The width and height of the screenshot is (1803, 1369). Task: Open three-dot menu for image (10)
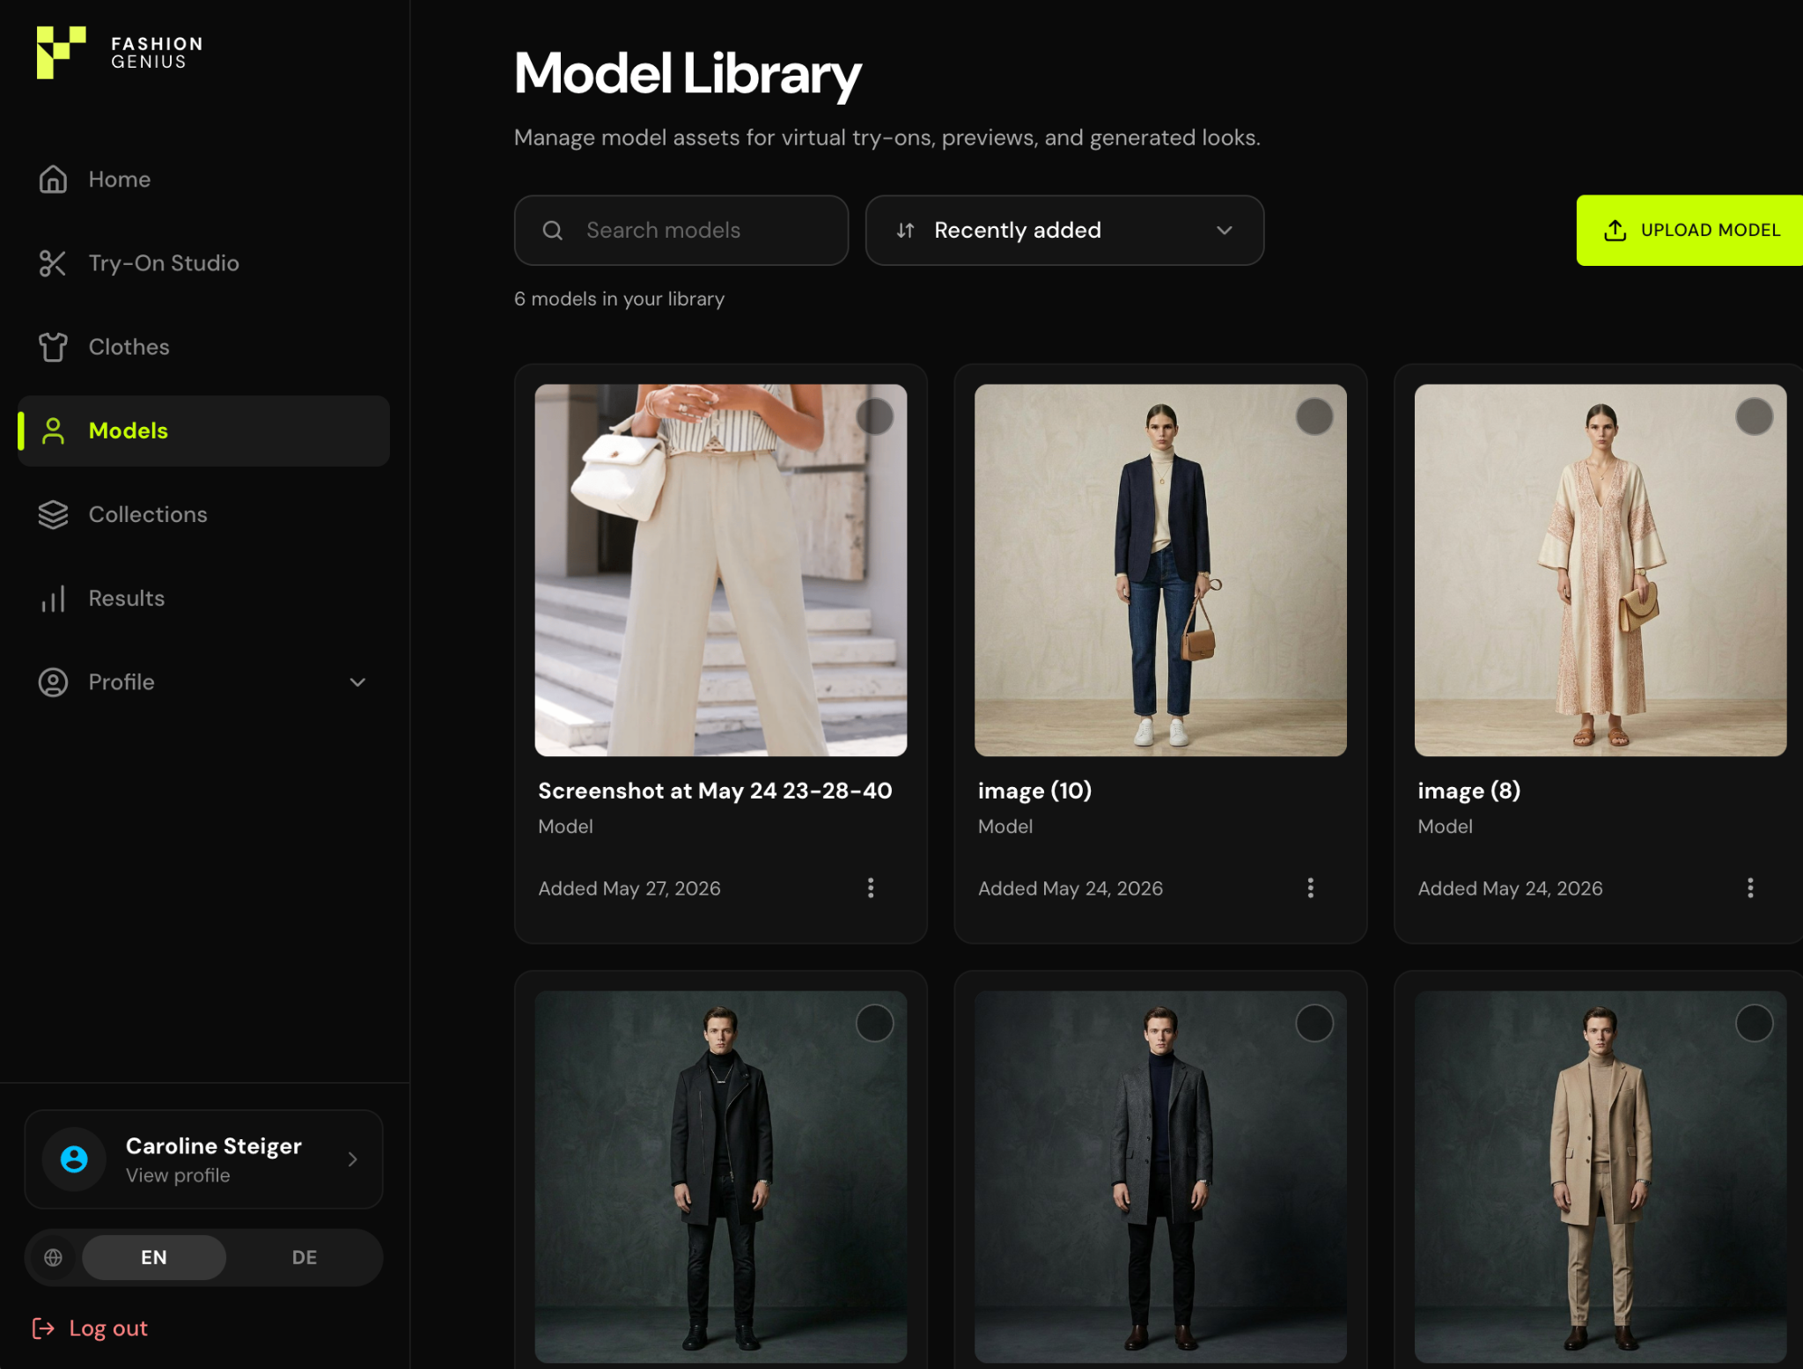[x=1311, y=888]
